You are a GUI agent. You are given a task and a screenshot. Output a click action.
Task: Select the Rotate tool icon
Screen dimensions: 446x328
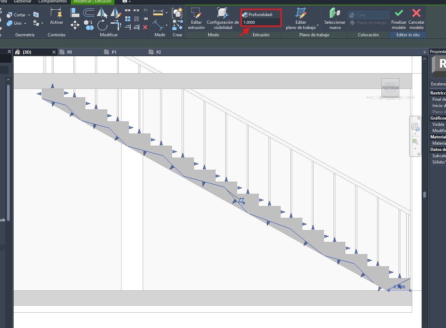[x=102, y=25]
